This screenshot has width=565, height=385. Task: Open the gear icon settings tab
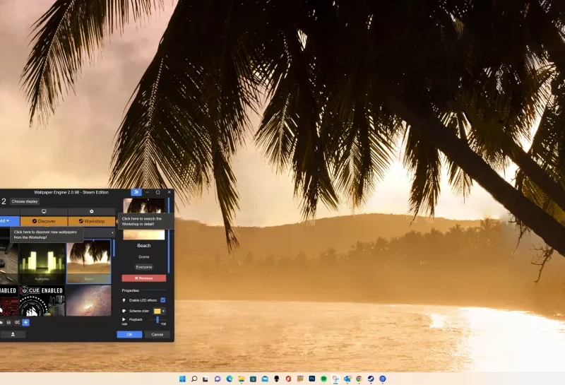tap(91, 211)
